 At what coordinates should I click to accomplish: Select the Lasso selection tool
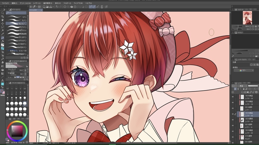pyautogui.click(x=3, y=27)
